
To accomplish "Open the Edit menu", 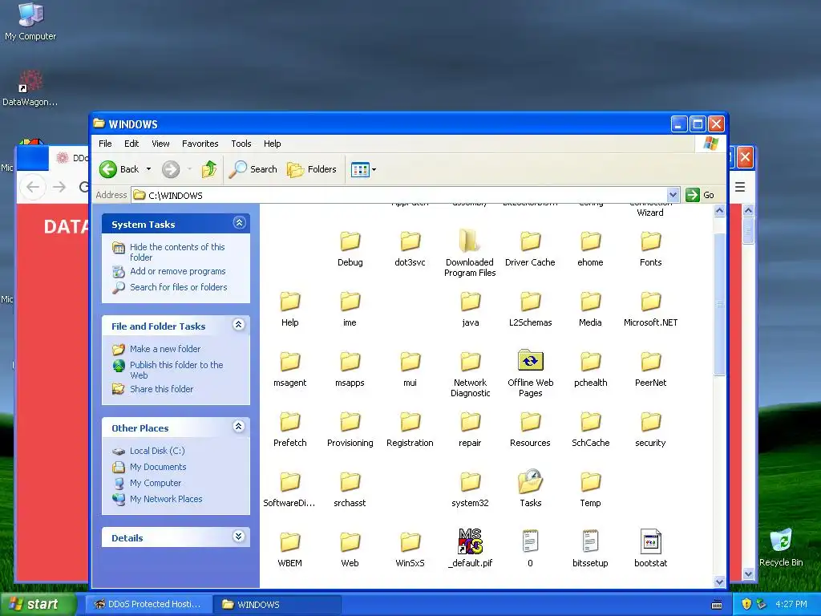I will [x=131, y=144].
